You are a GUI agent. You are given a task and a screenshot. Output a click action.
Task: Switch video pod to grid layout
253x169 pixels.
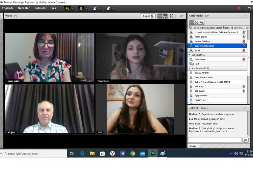pos(160,16)
